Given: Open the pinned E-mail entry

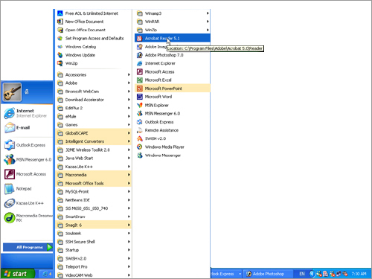Looking at the screenshot, I should (x=27, y=128).
